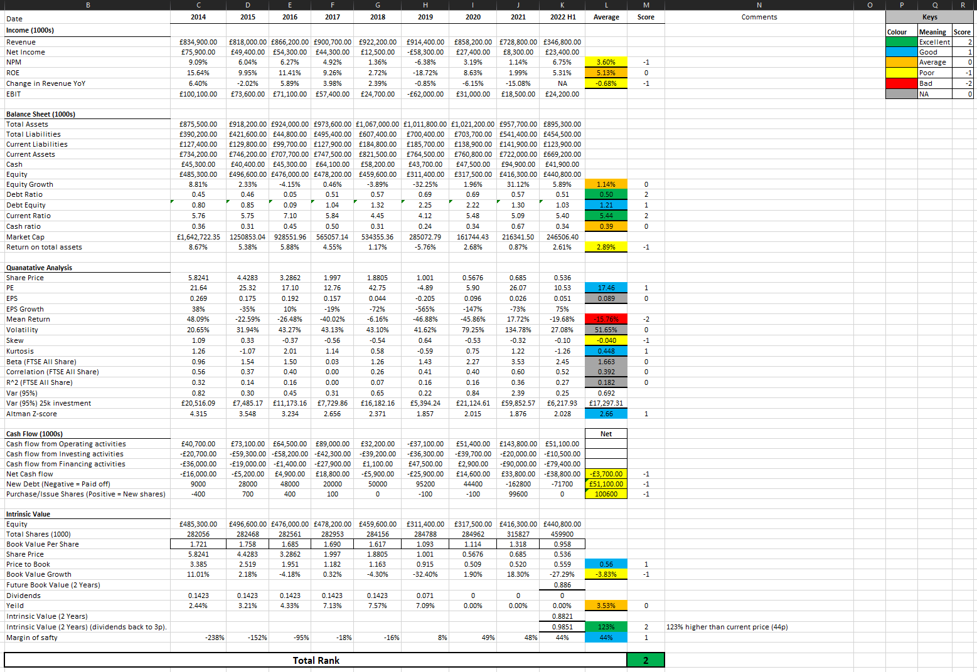Viewport: 977px width, 672px height.
Task: Click the red Bad colour key cell
Action: pos(901,83)
